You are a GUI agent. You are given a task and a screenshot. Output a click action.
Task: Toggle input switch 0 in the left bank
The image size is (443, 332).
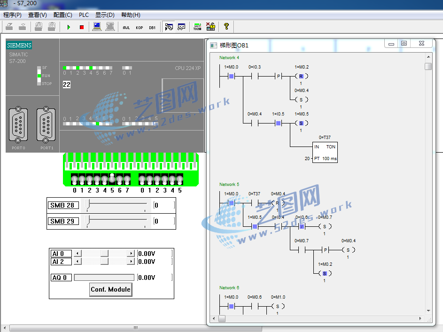[x=74, y=179]
